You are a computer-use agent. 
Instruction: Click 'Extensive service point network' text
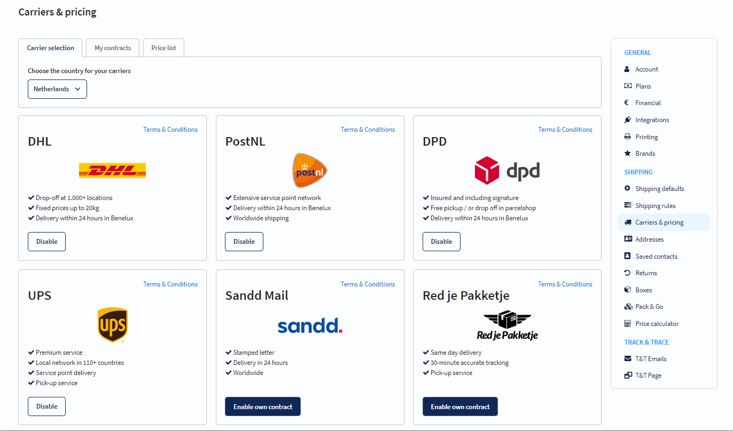click(x=277, y=198)
